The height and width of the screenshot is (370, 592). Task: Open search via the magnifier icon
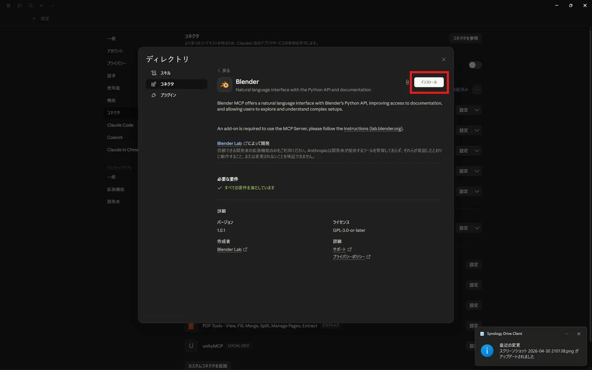coord(31,5)
